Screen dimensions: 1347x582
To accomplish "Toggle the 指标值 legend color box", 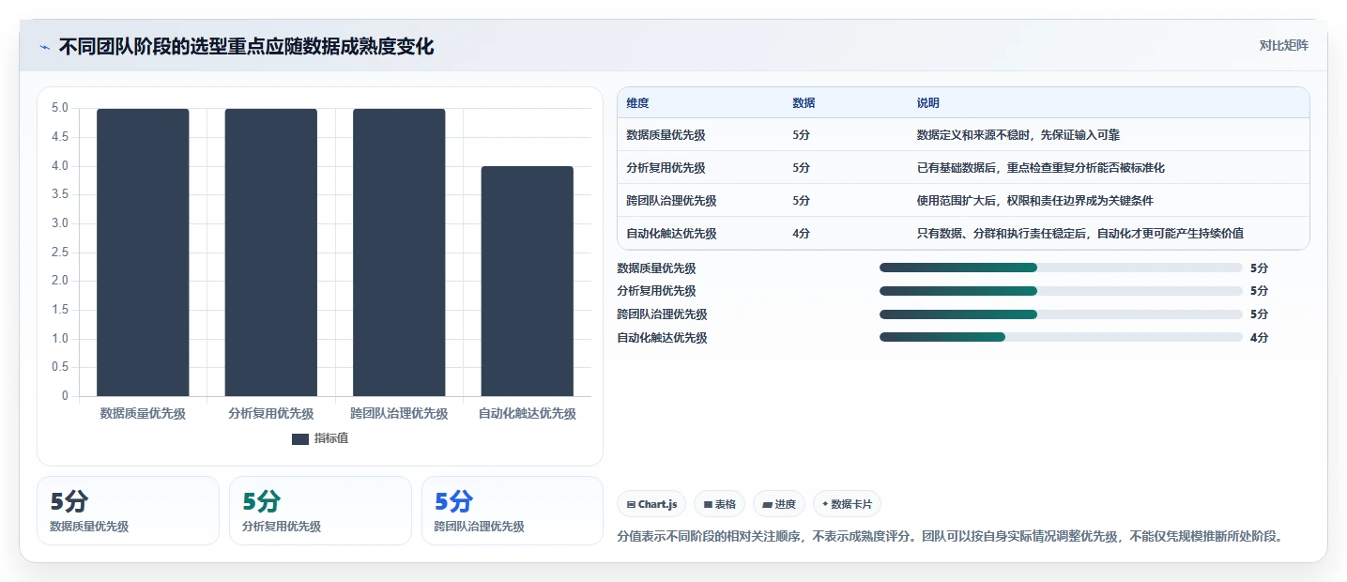I will [x=299, y=438].
